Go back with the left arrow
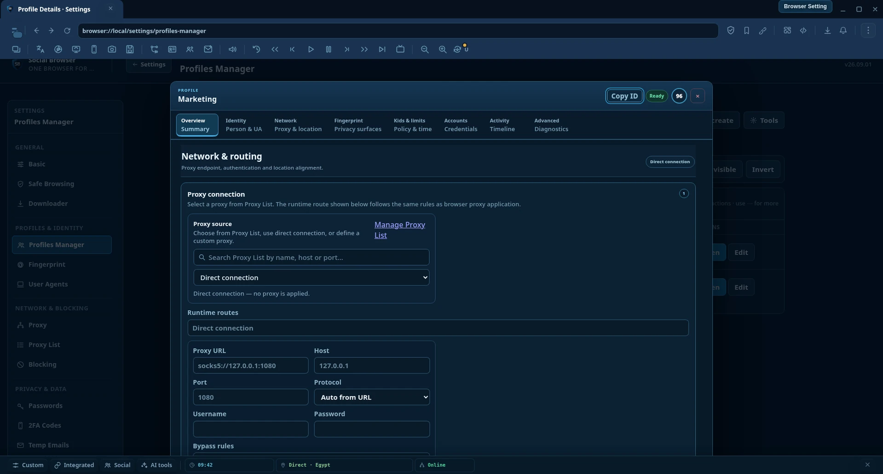This screenshot has width=883, height=474. [36, 31]
